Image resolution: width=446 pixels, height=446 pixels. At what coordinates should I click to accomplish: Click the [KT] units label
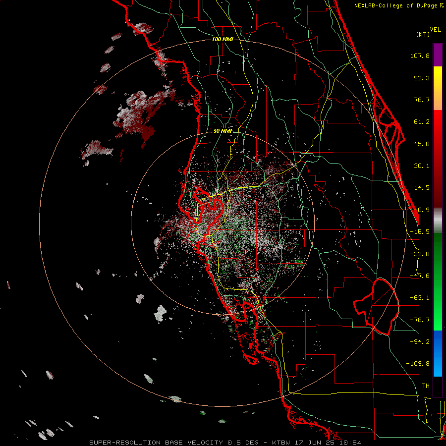coord(423,34)
